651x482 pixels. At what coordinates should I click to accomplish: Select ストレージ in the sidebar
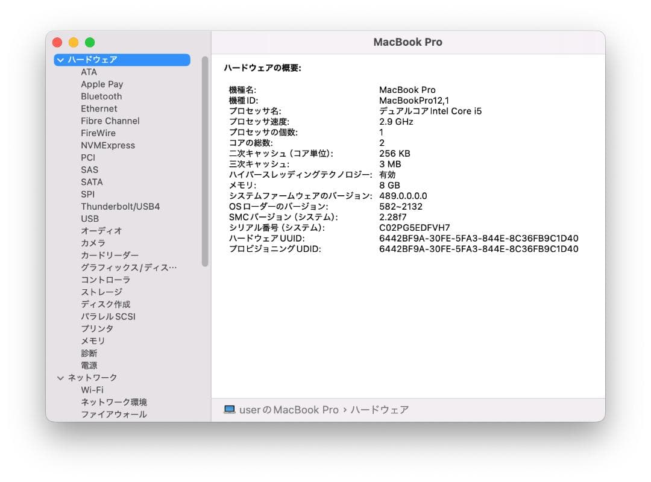pos(101,292)
